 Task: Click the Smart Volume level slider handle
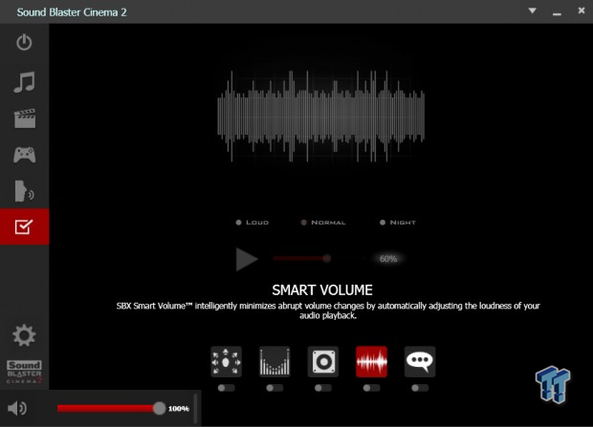coord(327,259)
